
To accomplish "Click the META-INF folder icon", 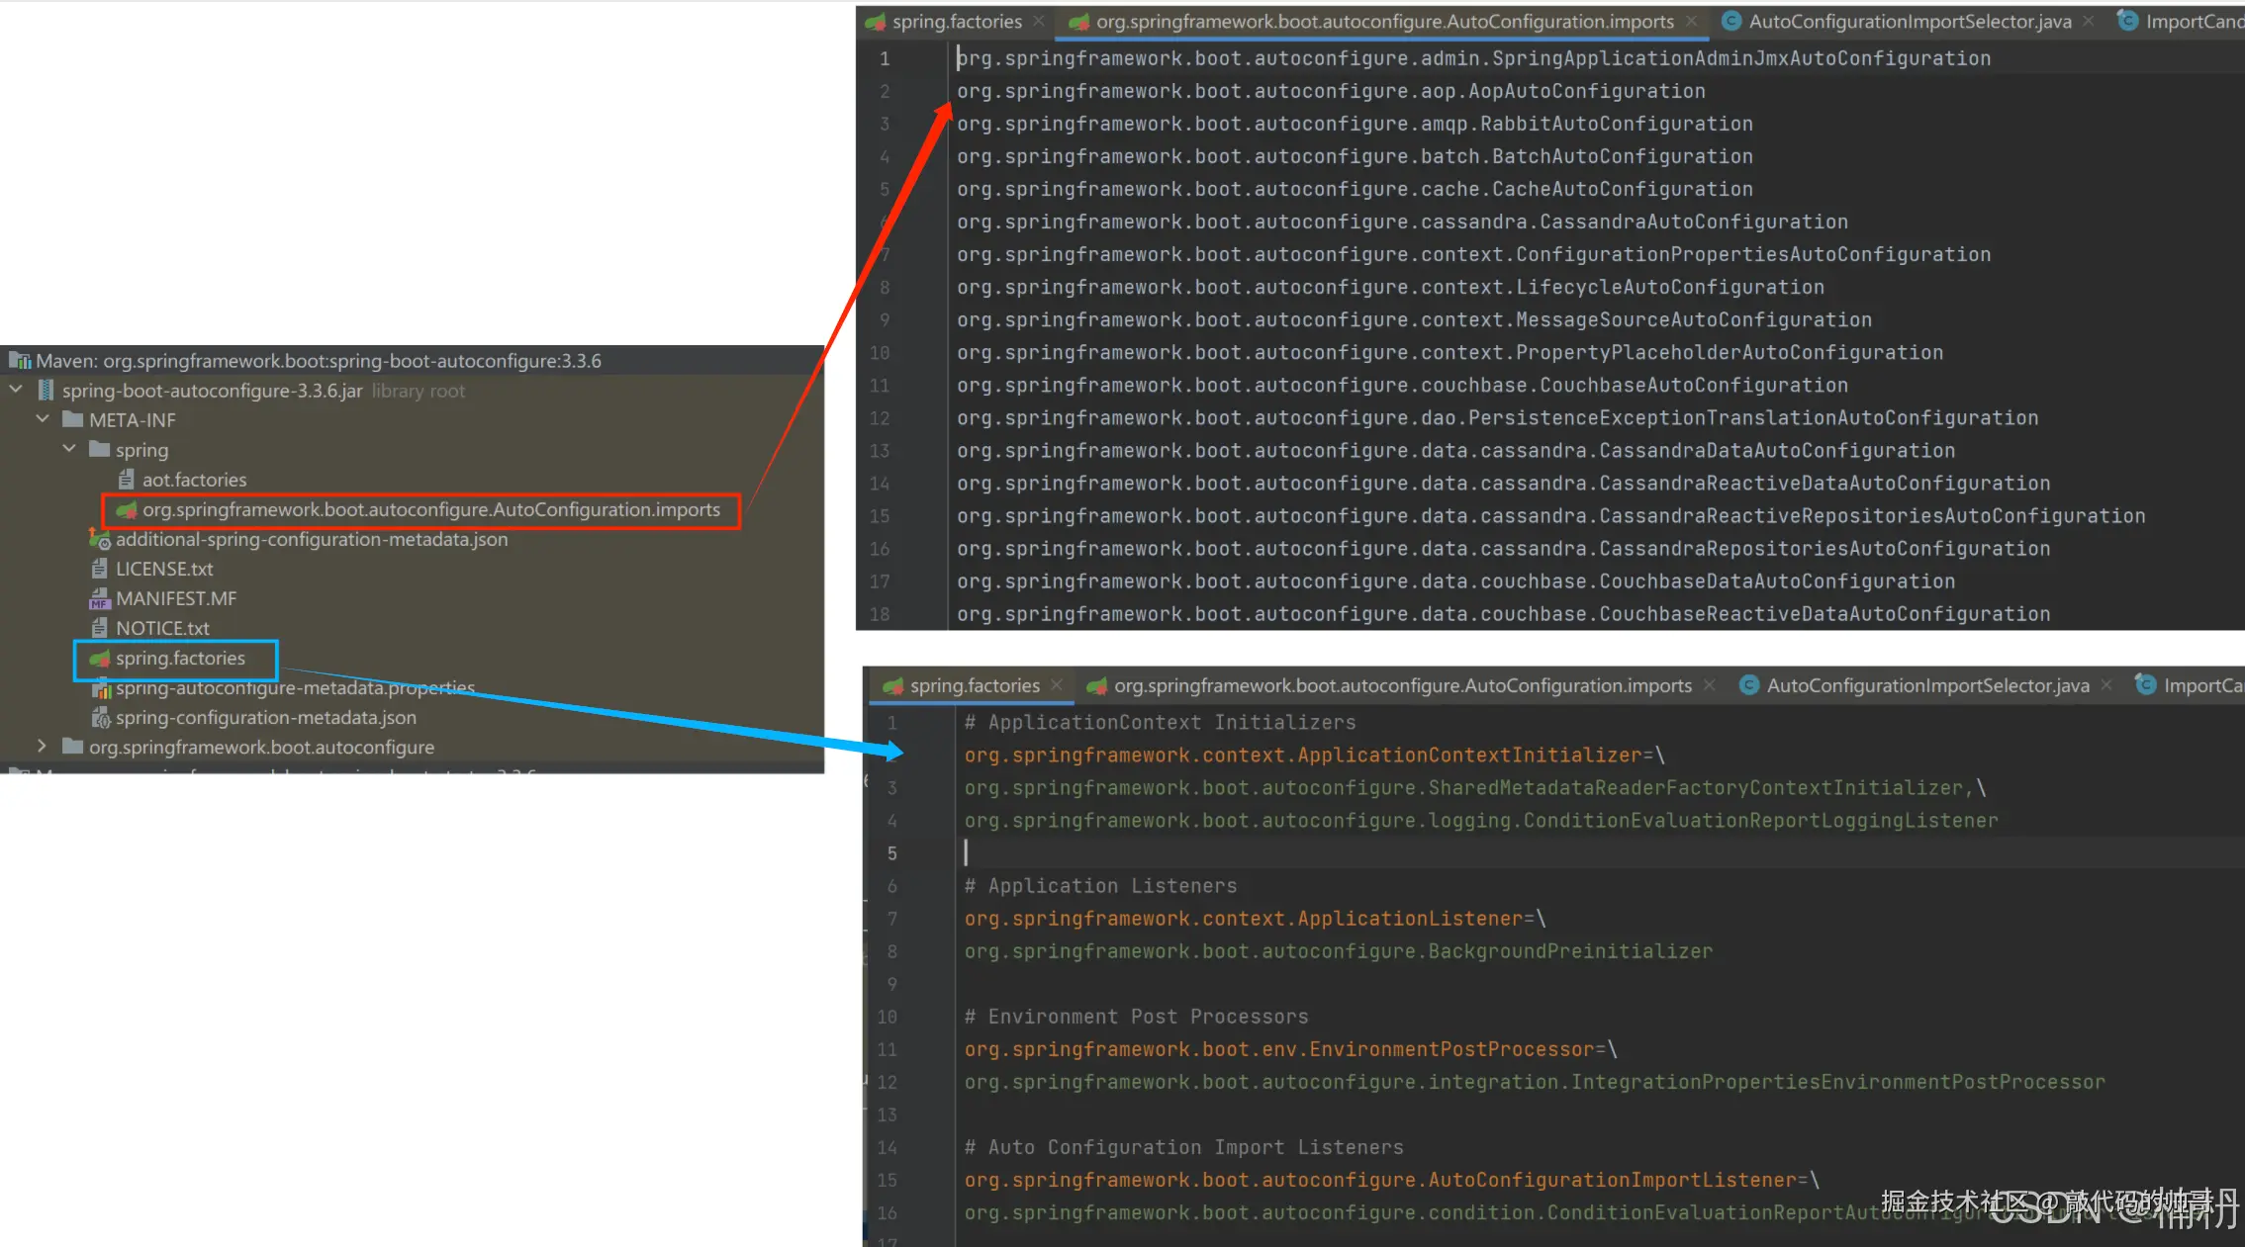I will click(x=72, y=420).
